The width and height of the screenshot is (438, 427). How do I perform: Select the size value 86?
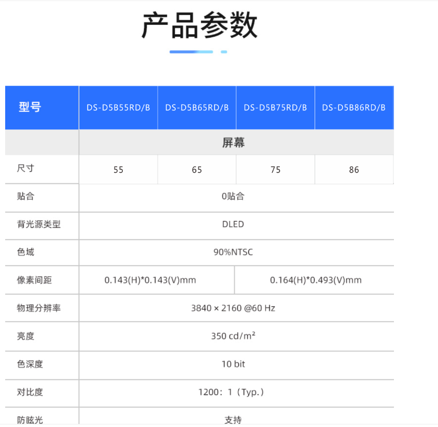[354, 170]
